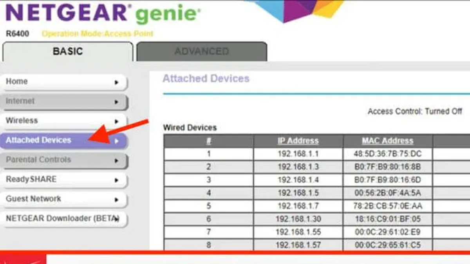Click the R6400 model label
Screen dimensions: 470x264
point(17,34)
